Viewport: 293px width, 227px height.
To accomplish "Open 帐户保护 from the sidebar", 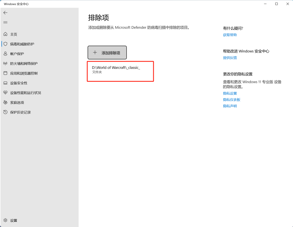I will (39, 54).
